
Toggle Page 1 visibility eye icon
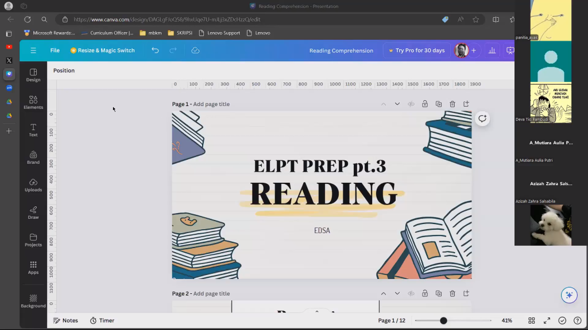pyautogui.click(x=411, y=104)
